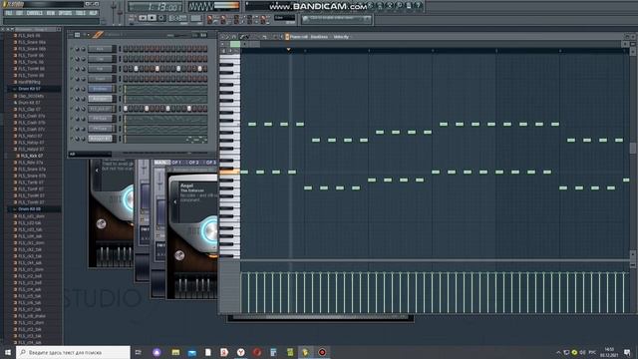Viewport: 638px width, 359px height.
Task: Click the green highlighted button above the piano keys
Action: pyautogui.click(x=235, y=44)
